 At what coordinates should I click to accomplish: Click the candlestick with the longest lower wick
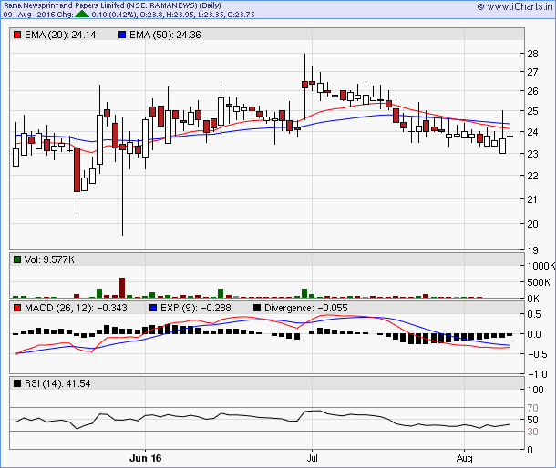pyautogui.click(x=122, y=177)
